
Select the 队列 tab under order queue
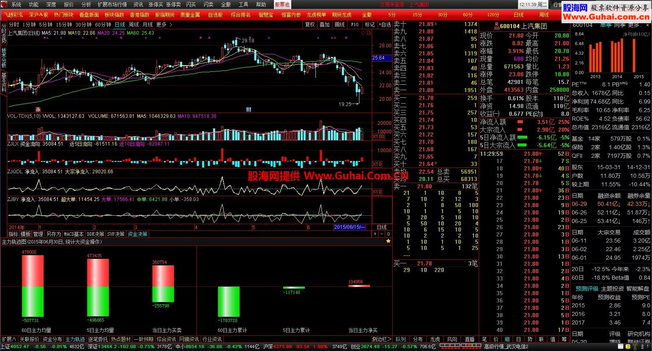tap(401, 339)
